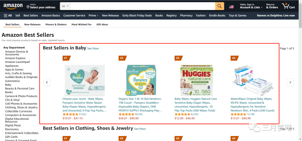Click the next arrow in Baby carousel
302x141 pixels.
290,82
